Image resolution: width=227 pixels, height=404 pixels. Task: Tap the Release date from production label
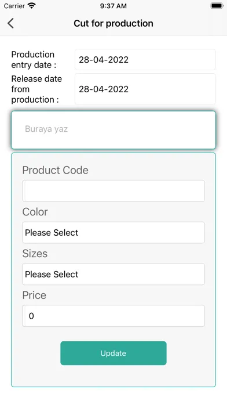tap(36, 89)
